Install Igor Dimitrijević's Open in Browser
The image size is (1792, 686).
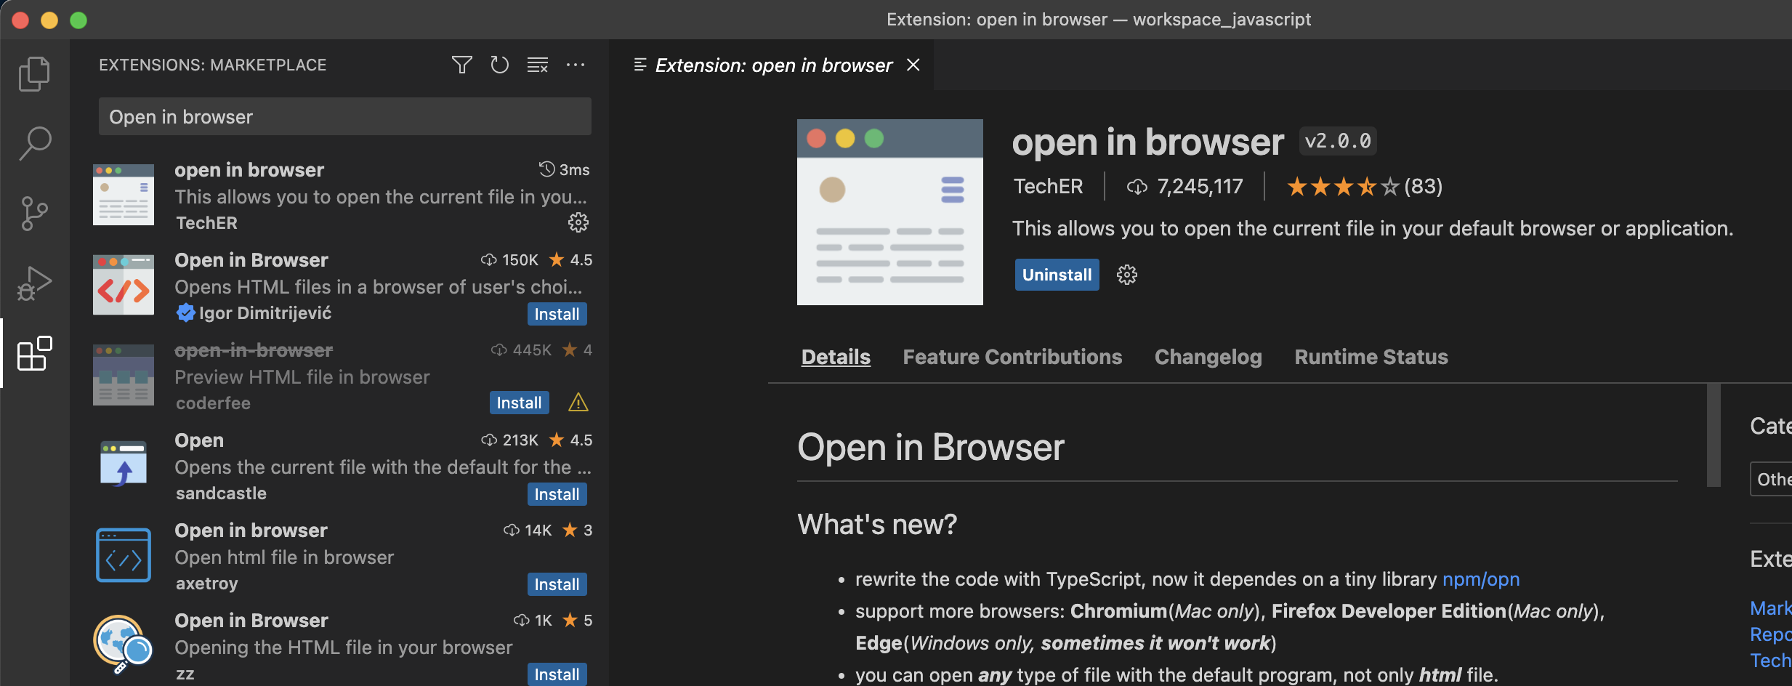pyautogui.click(x=557, y=314)
